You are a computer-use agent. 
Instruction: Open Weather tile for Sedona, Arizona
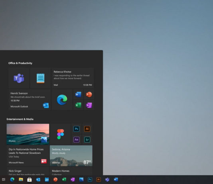[x=71, y=156]
